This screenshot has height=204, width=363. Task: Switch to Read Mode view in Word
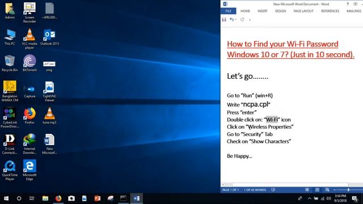[x=307, y=190]
